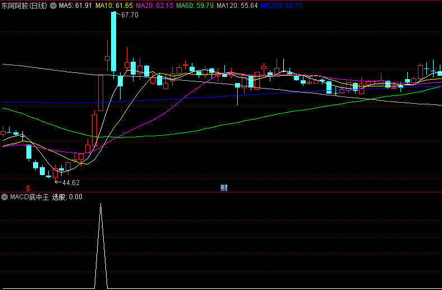Click the red S marker icon

point(28,188)
